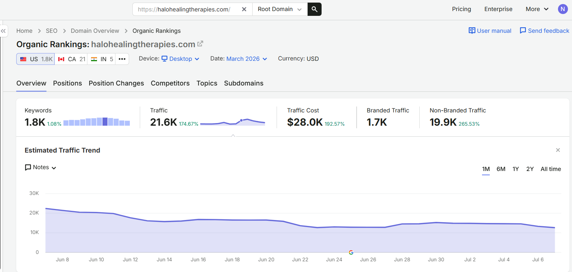Open the Enterprise page
This screenshot has height=272, width=572.
click(x=498, y=9)
